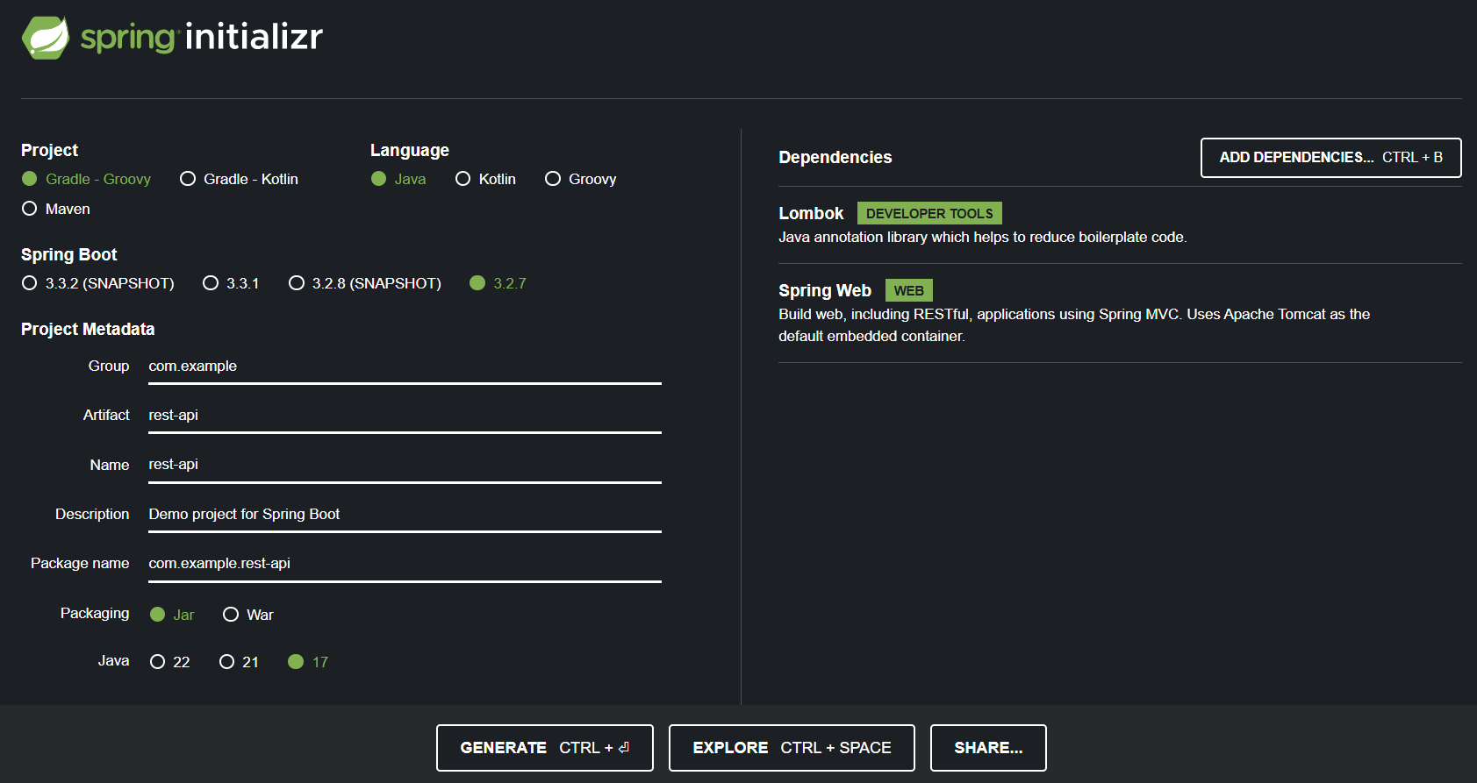Edit the Package name field
The image size is (1477, 783).
[405, 564]
